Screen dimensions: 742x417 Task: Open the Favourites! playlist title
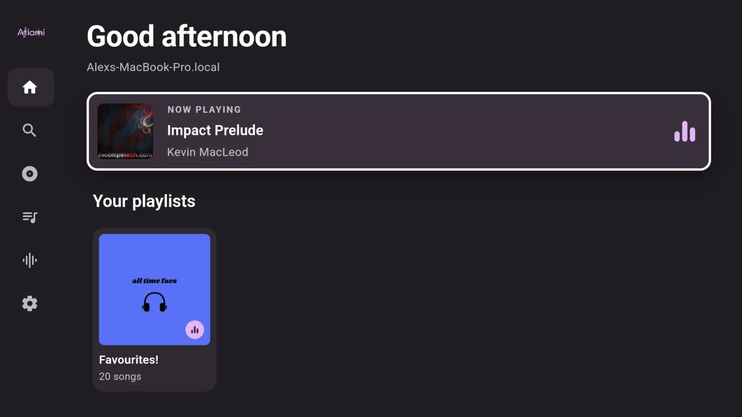tap(129, 360)
